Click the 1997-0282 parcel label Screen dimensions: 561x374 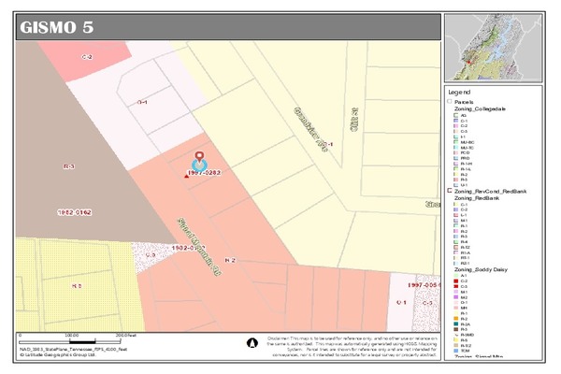[x=203, y=173]
